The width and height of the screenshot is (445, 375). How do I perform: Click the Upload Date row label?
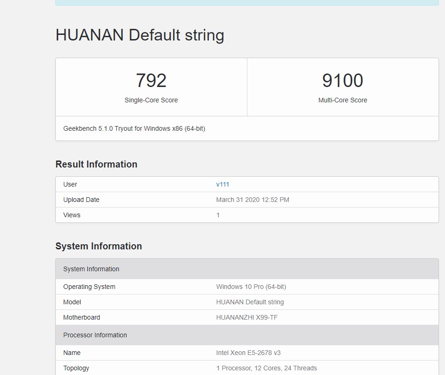[x=81, y=200]
